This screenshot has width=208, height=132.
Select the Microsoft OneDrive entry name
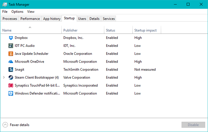pyautogui.click(x=30, y=62)
